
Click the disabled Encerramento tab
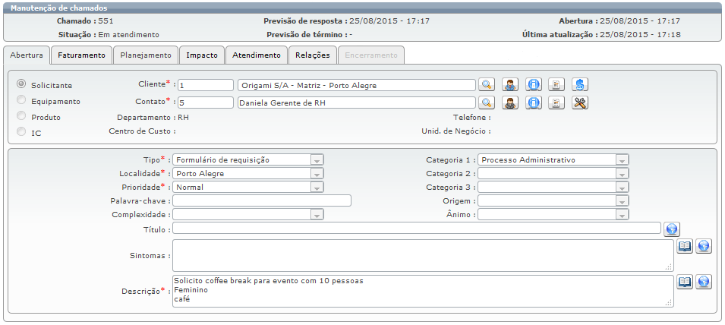371,55
